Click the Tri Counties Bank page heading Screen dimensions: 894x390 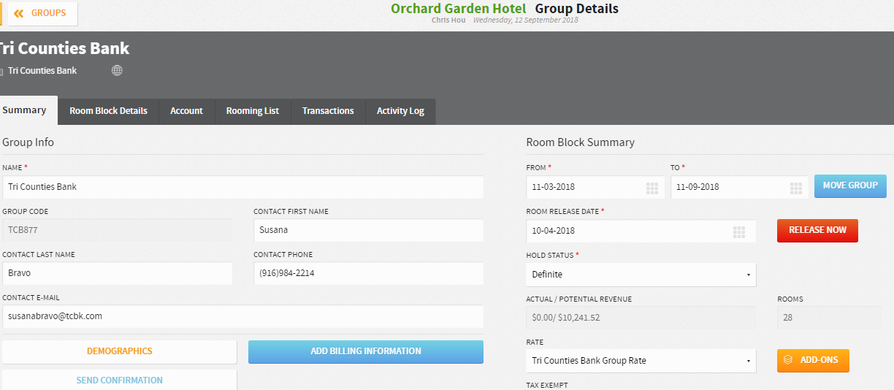click(64, 48)
